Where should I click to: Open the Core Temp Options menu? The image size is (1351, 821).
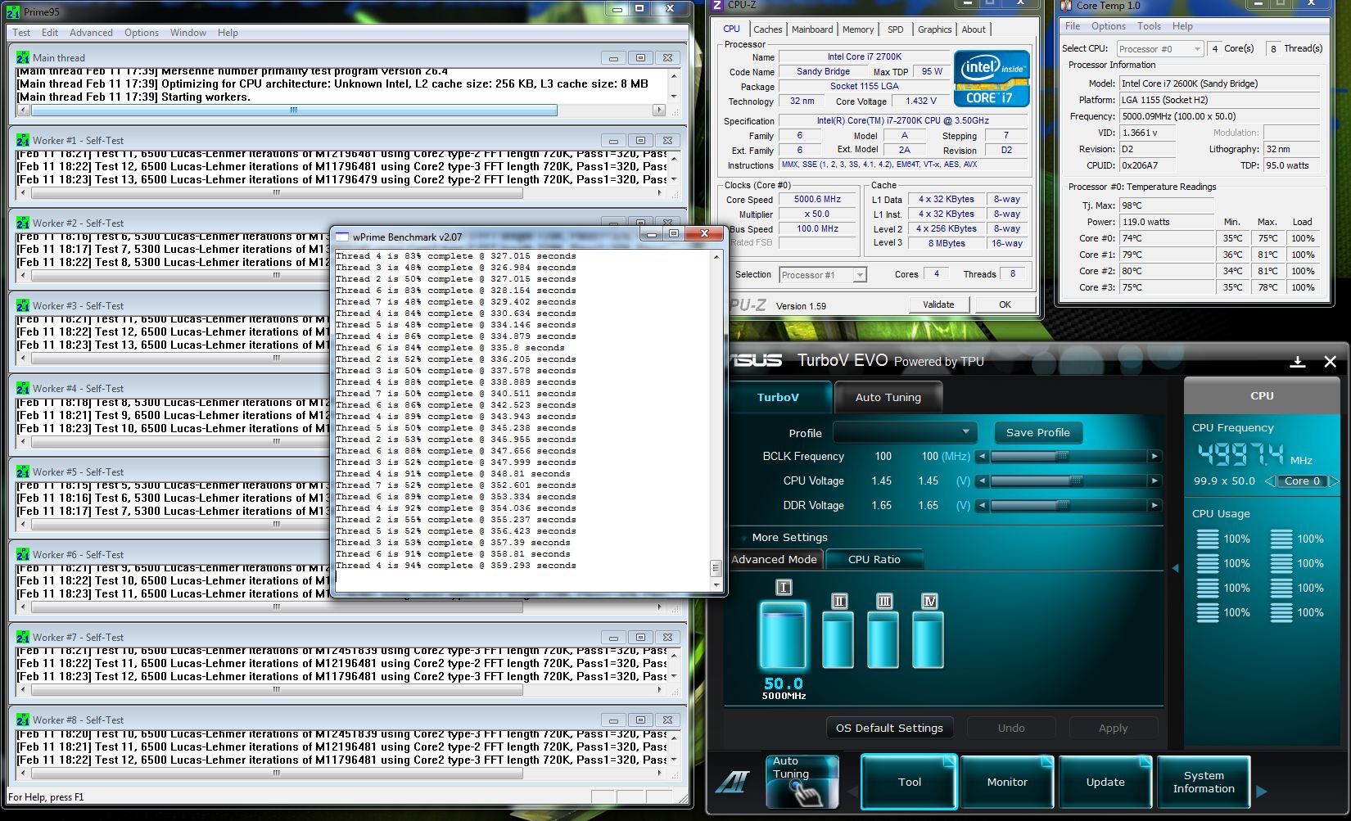pos(1108,26)
